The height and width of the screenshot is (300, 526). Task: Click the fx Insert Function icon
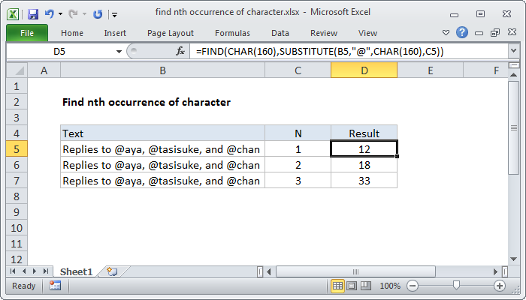click(180, 51)
